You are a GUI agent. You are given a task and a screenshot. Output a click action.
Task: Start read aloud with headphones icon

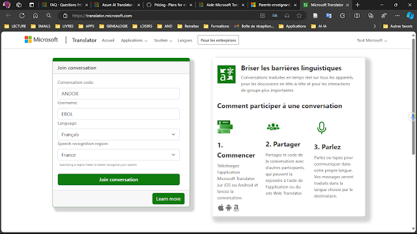(287, 16)
